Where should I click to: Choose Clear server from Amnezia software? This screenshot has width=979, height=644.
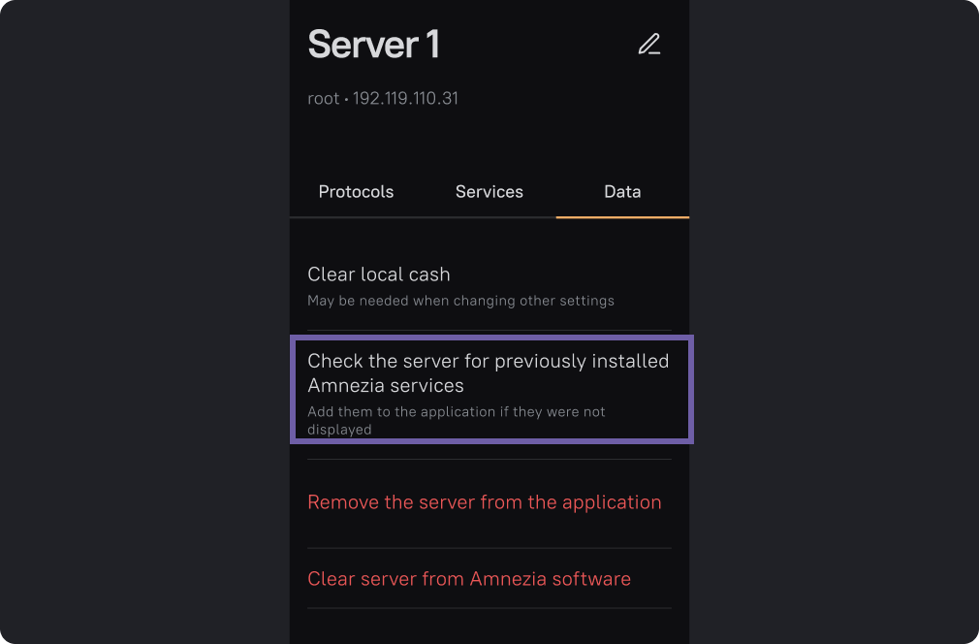(469, 579)
